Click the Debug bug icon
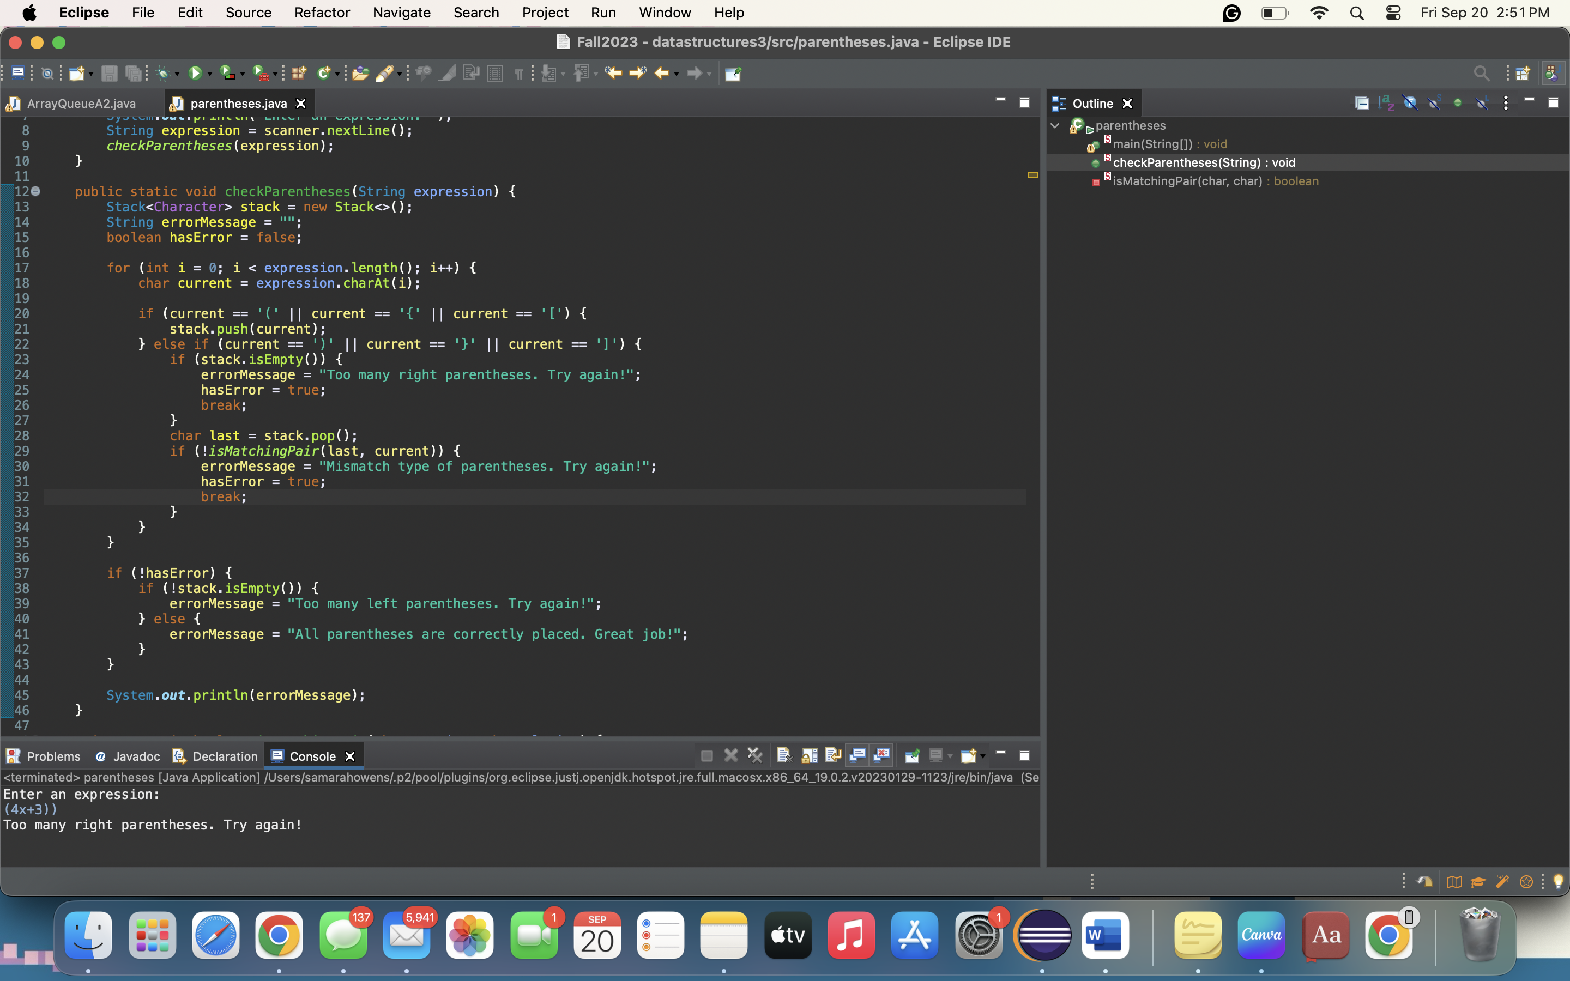This screenshot has height=981, width=1570. 164,74
